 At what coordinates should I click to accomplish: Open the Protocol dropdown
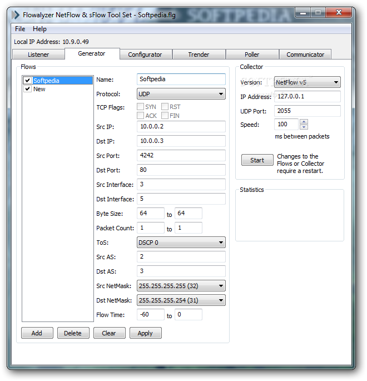pos(181,94)
